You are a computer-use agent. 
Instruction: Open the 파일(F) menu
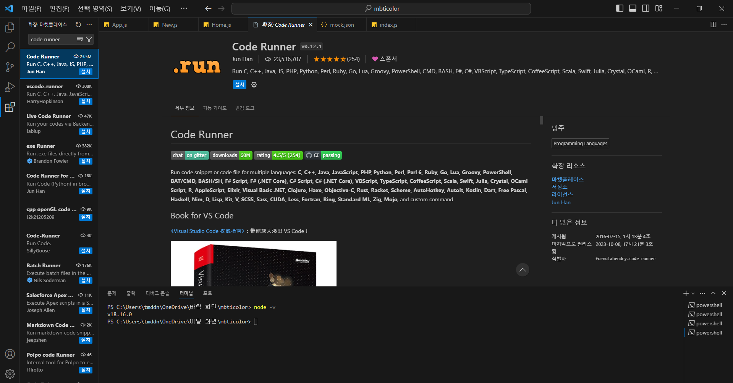31,8
